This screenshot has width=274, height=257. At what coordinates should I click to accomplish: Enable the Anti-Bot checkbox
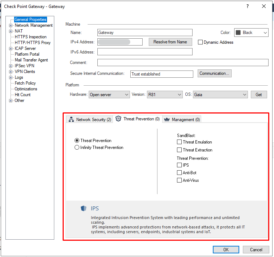(179, 173)
